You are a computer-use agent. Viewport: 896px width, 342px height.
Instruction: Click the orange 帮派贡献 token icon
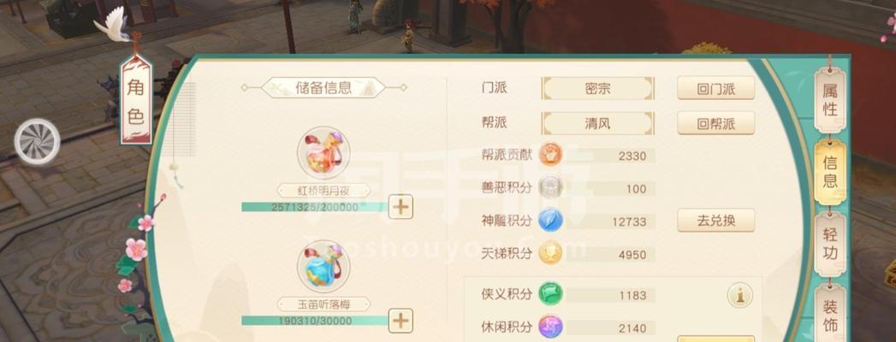pyautogui.click(x=551, y=155)
